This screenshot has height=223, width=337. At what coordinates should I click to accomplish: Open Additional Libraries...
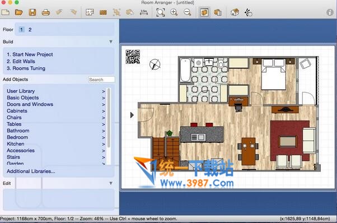click(31, 171)
